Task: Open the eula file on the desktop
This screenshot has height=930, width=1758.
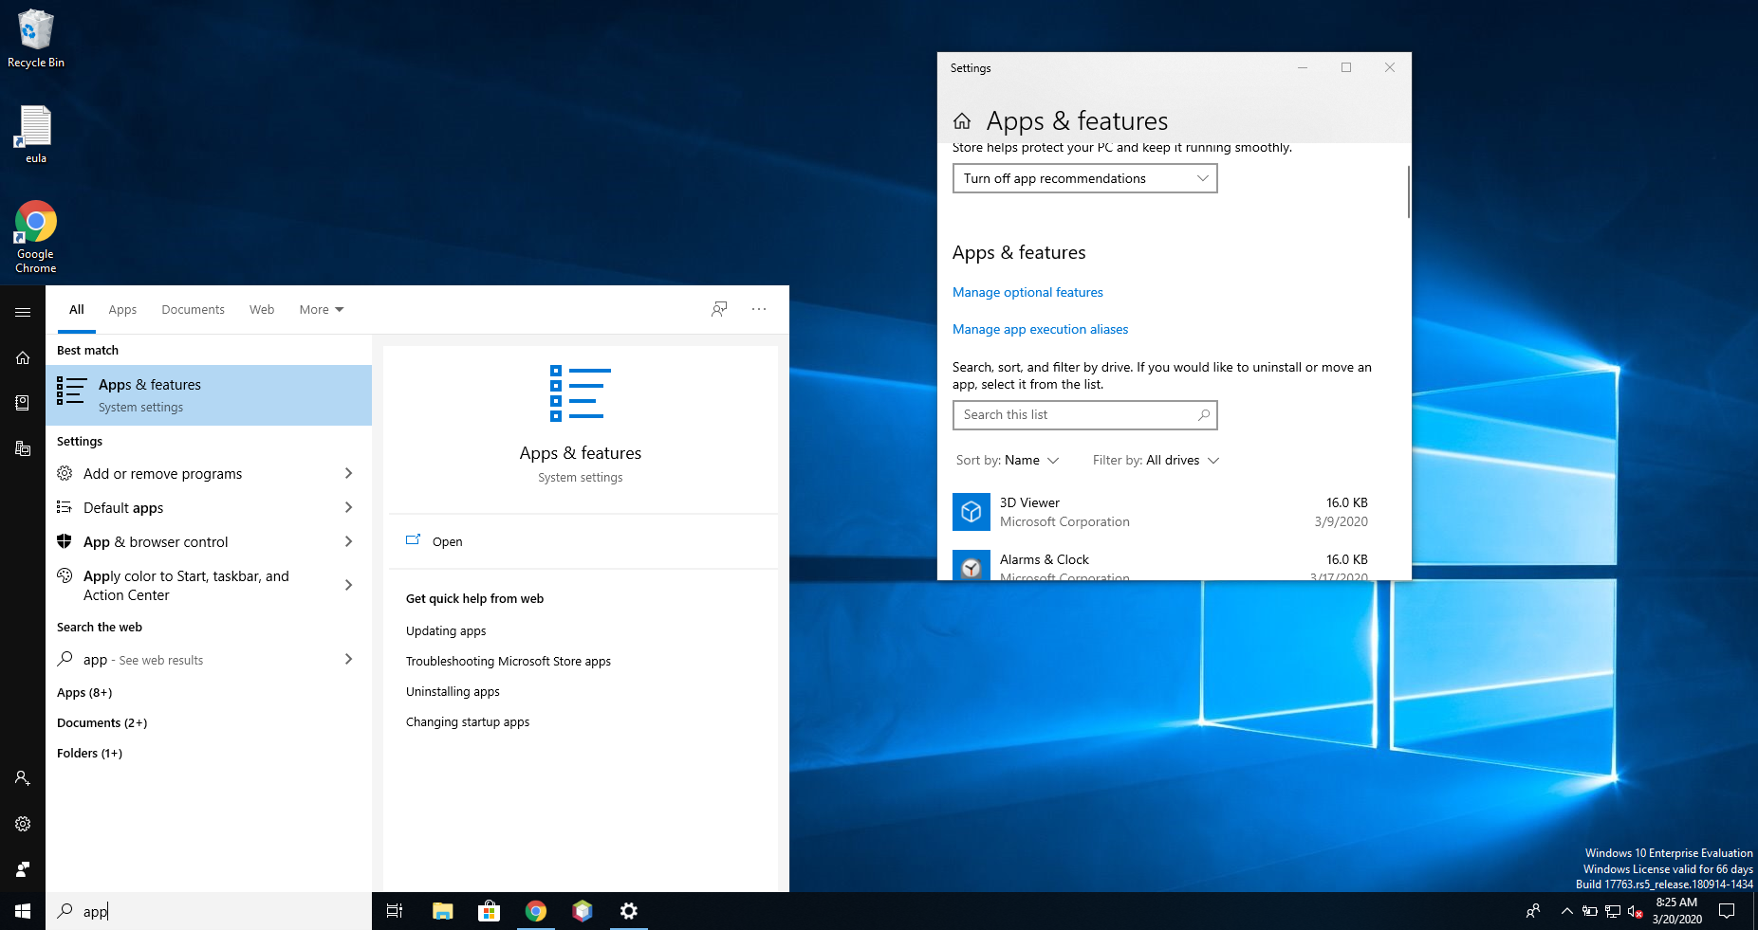Action: click(36, 135)
